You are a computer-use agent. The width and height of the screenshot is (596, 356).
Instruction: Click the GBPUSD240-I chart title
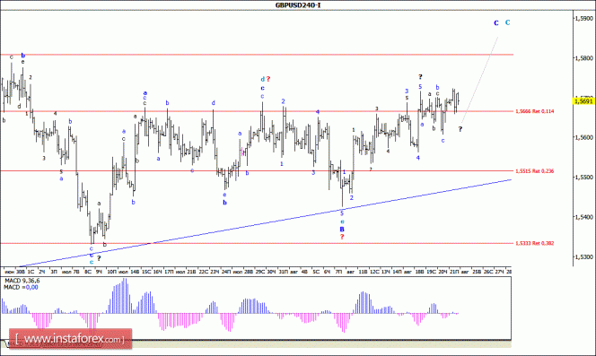[x=298, y=5]
